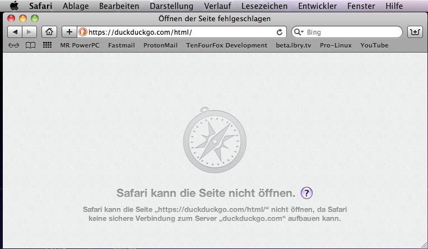Open the Pro-Linux bookmark
The image size is (428, 249).
[x=336, y=45]
